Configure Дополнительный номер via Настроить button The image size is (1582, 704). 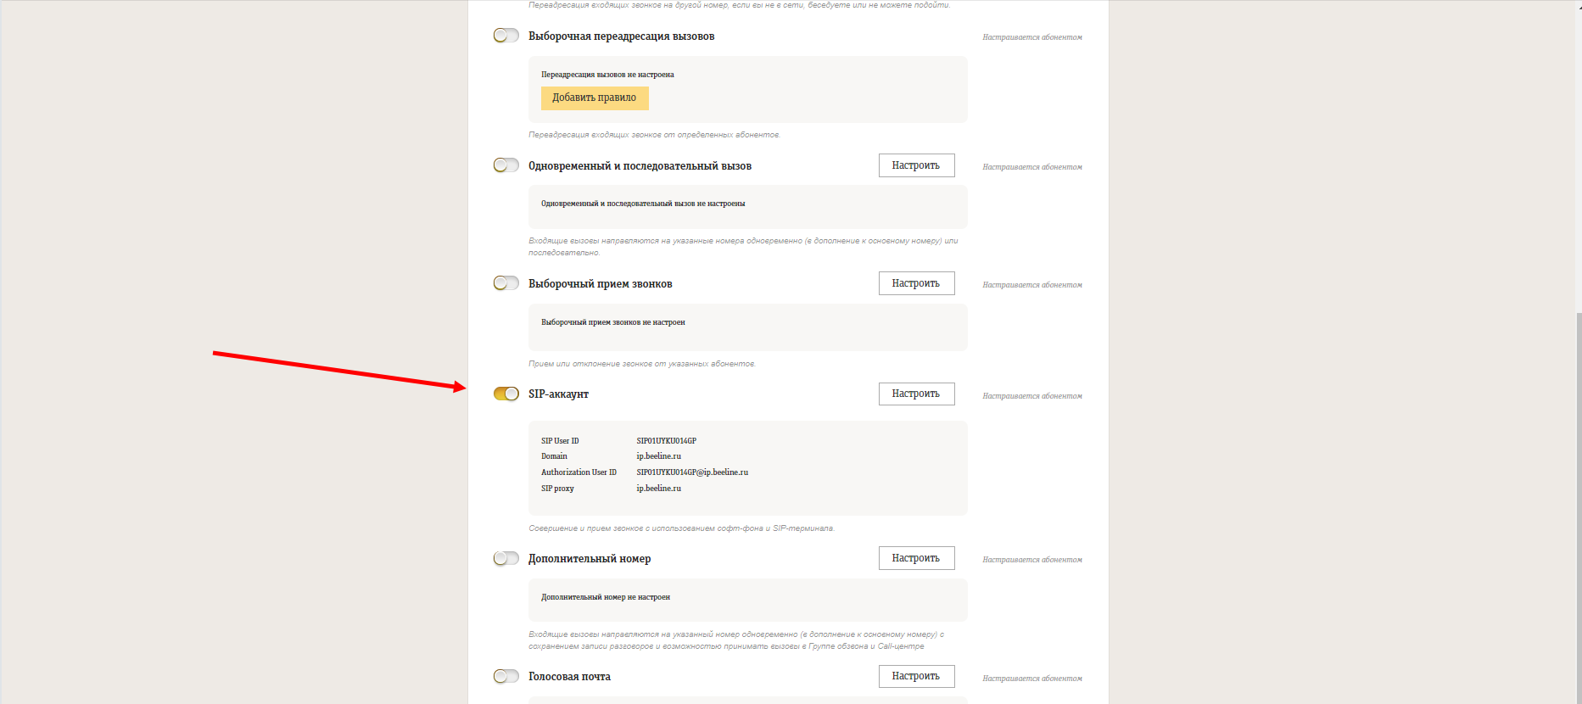pyautogui.click(x=916, y=558)
